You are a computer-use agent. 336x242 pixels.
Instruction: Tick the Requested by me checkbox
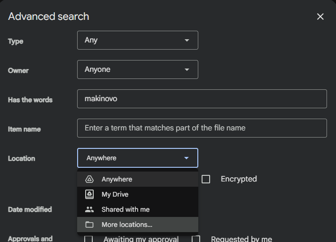coord(196,239)
